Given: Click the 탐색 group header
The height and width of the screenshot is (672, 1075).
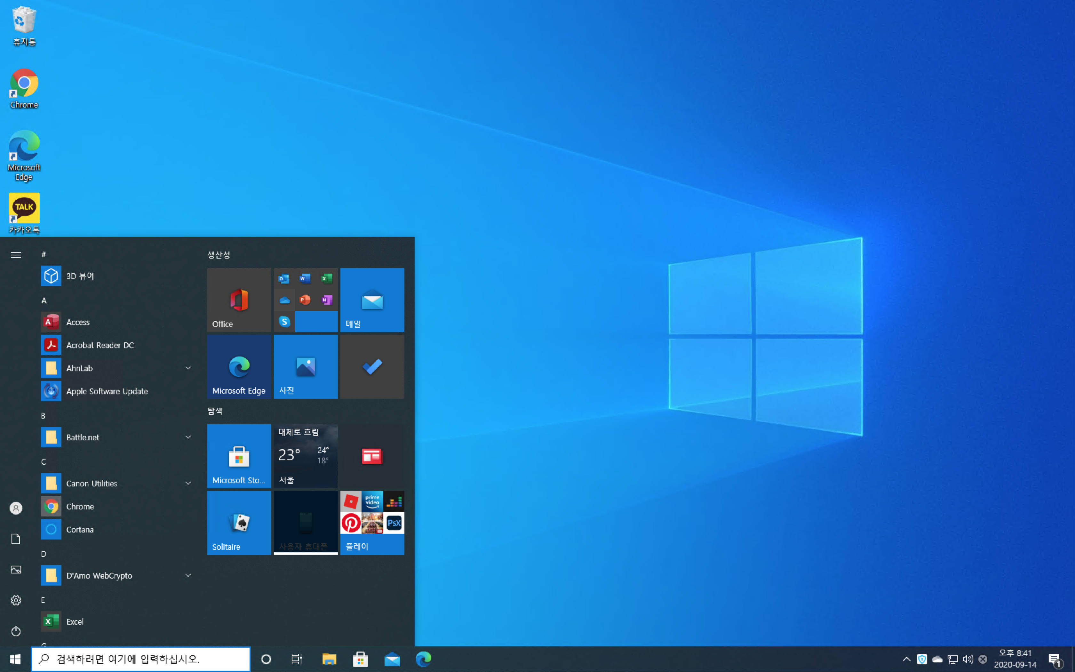Looking at the screenshot, I should tap(215, 411).
